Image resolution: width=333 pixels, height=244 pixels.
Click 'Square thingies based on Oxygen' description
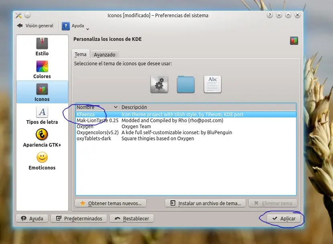pos(158,139)
